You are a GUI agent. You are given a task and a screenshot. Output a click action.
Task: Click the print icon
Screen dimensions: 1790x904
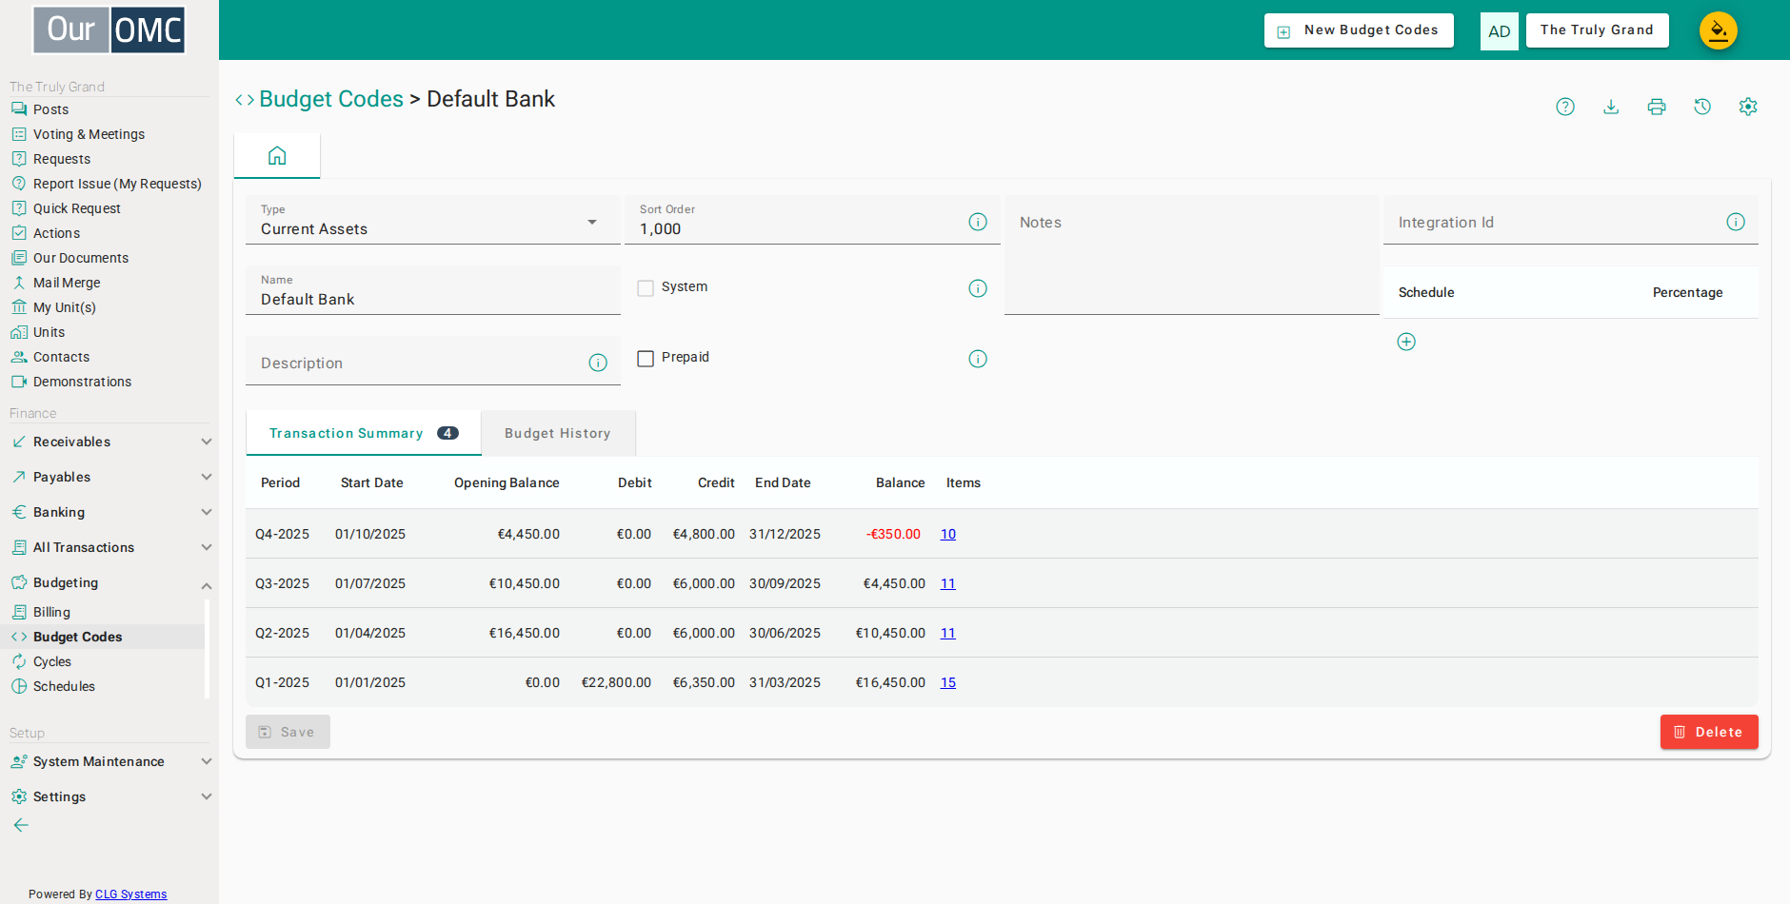(1657, 107)
